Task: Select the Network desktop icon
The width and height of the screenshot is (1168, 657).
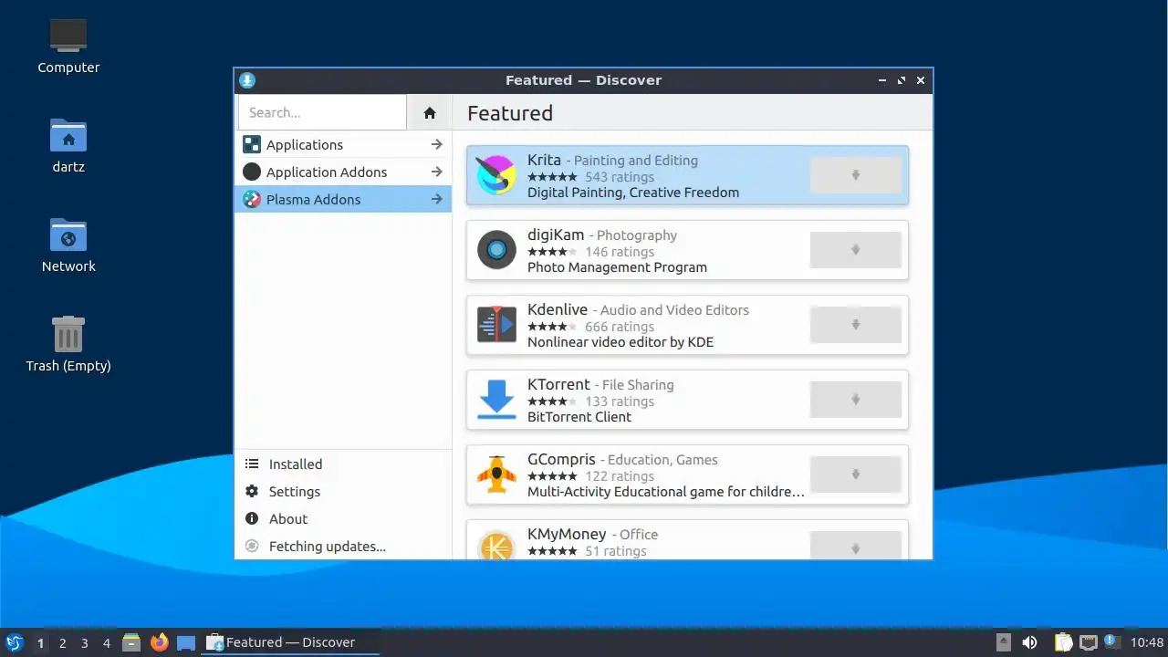Action: [68, 235]
